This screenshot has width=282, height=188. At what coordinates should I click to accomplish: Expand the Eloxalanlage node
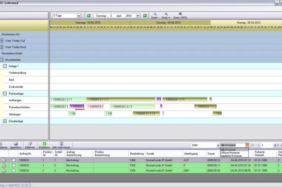[5, 121]
